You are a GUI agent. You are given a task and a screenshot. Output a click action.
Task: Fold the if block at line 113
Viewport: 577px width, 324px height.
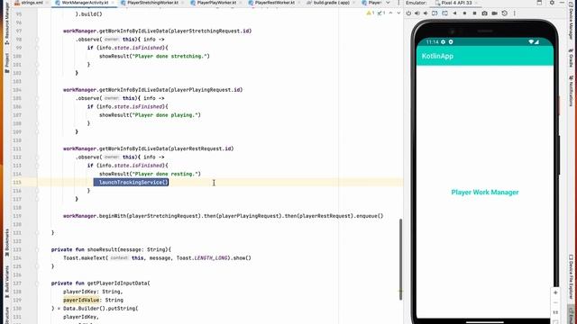(x=37, y=166)
